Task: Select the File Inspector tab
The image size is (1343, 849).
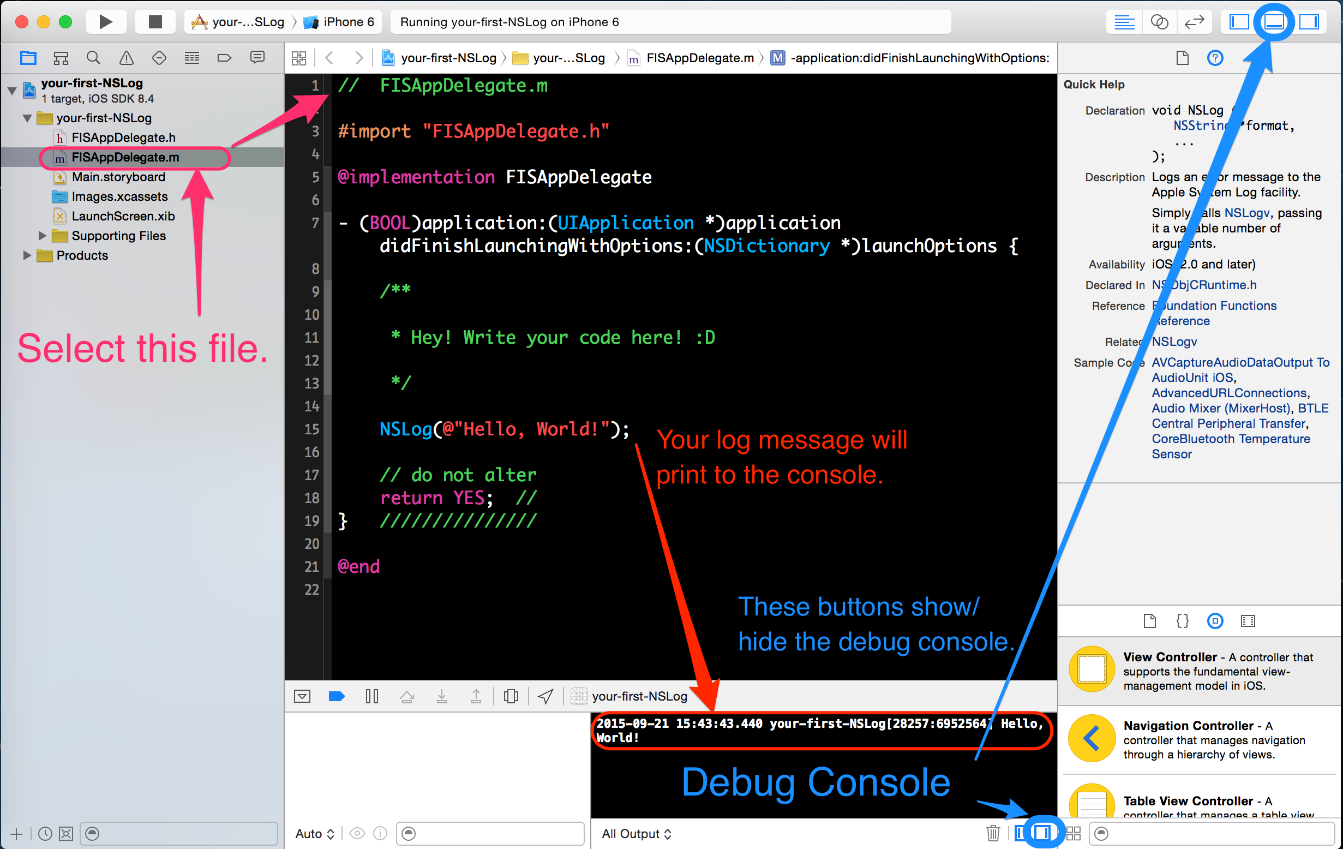Action: (1182, 57)
